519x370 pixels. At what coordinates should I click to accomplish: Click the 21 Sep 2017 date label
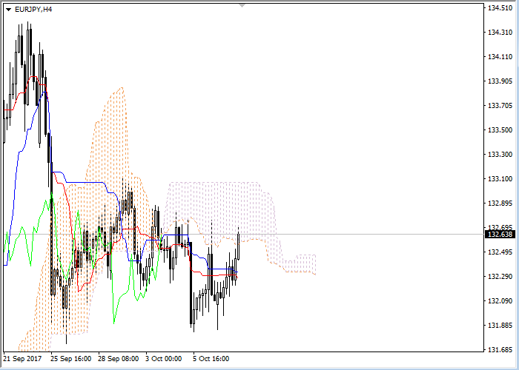pos(22,359)
